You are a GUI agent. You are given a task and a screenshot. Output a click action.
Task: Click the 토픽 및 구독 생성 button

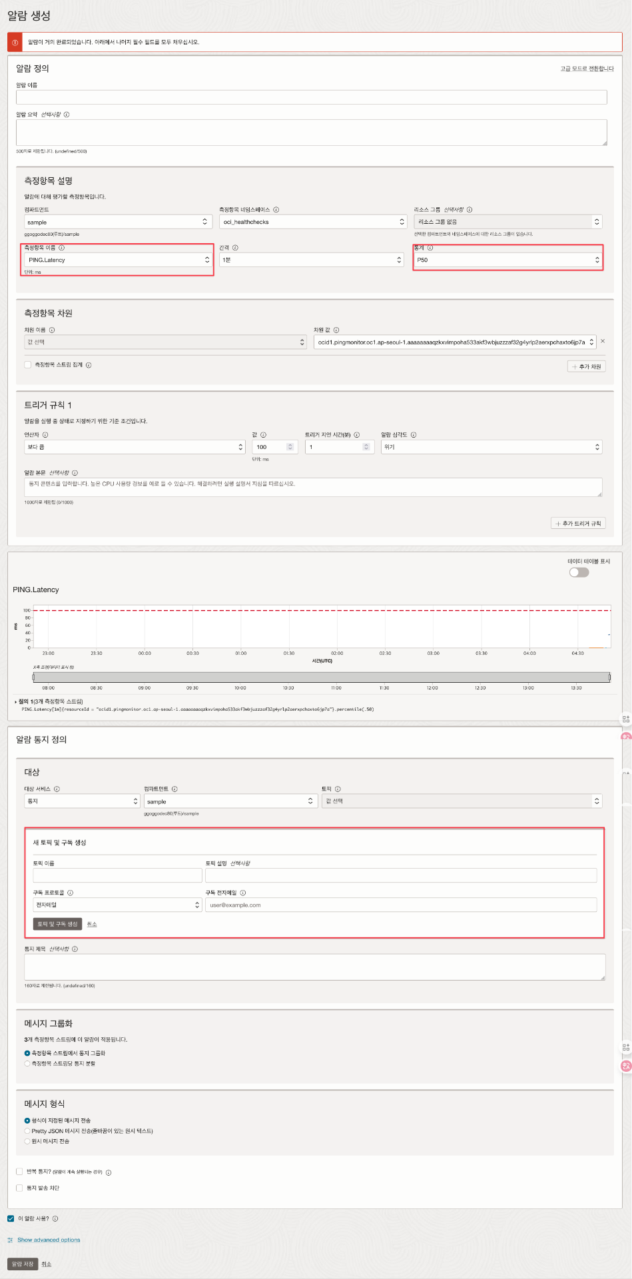pos(57,924)
